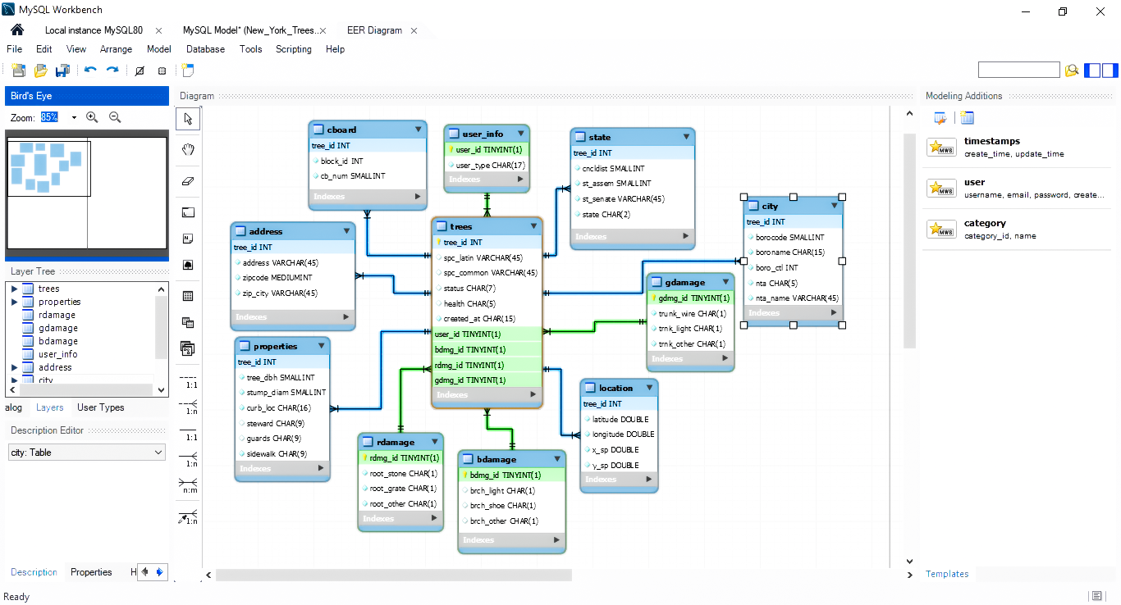Click the zoom in magnifier icon
This screenshot has width=1121, height=605.
click(x=92, y=117)
